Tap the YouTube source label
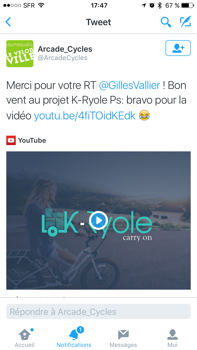197x350 pixels. 32,140
